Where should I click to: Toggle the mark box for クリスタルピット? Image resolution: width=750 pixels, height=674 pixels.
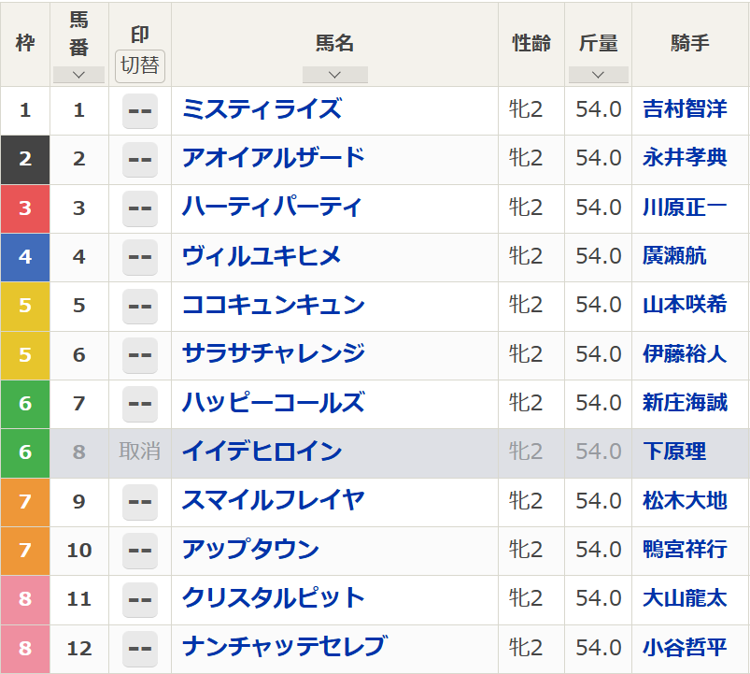tap(140, 600)
